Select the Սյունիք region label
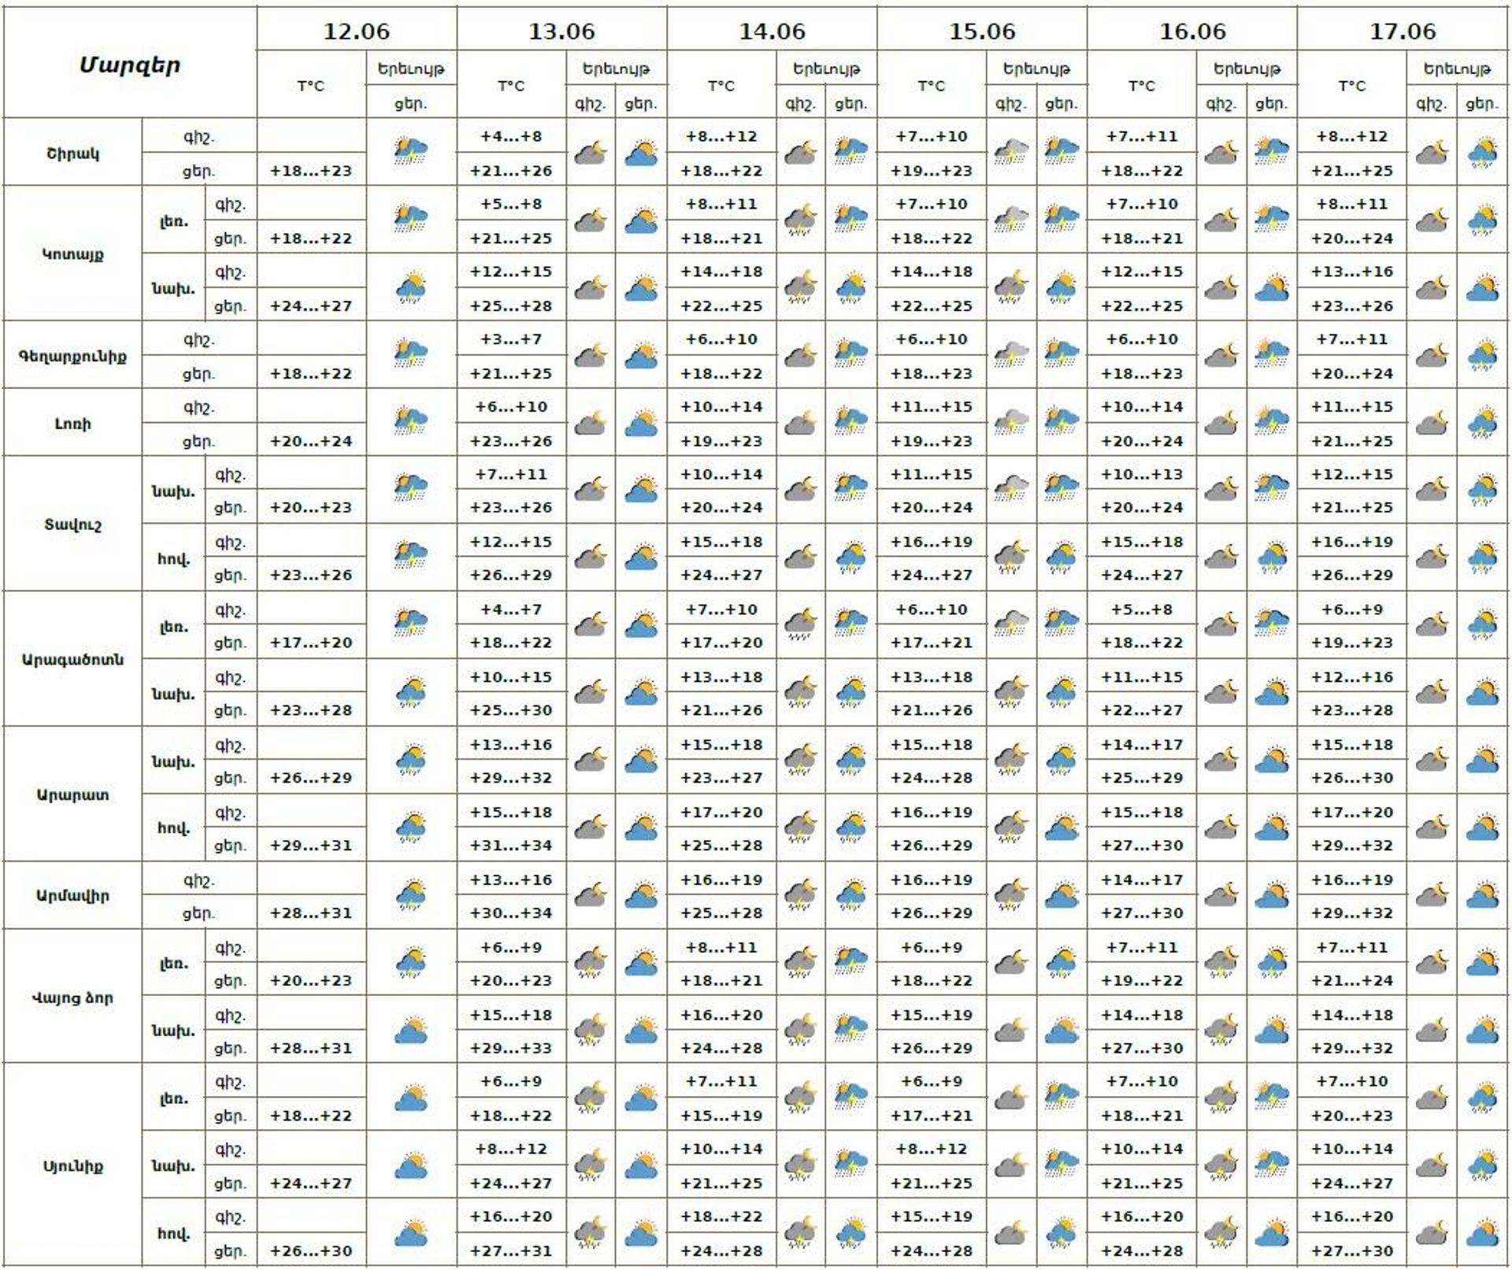1512x1270 pixels. [73, 1167]
